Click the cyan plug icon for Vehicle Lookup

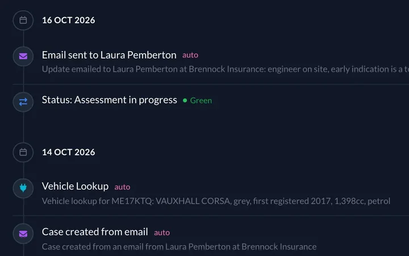(x=23, y=188)
